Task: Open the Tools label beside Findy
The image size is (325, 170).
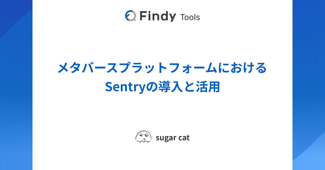Action: coord(190,17)
